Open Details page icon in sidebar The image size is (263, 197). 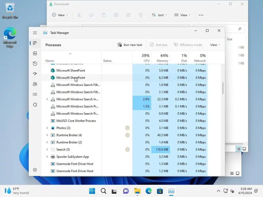tap(35, 94)
